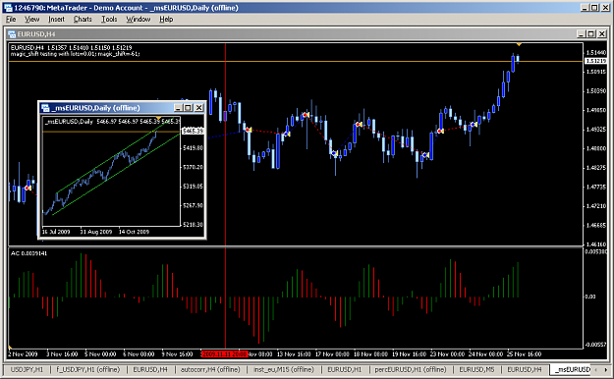Open the File menu
This screenshot has height=379, width=614.
pyautogui.click(x=11, y=20)
